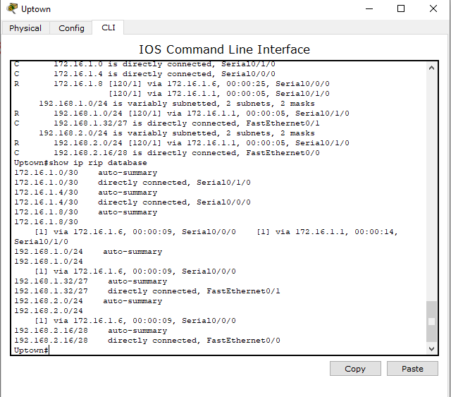This screenshot has height=397, width=451.
Task: Click the Packet Tracer icon in title bar
Action: click(x=12, y=9)
